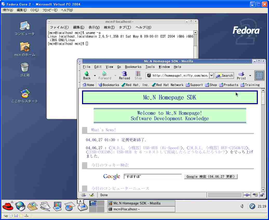Click the Google search text field
This screenshot has width=269, height=220.
(x=153, y=176)
